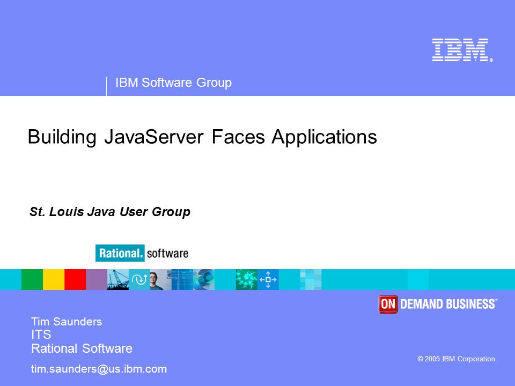Screen dimensions: 515x386
Task: Click the On Demand Business logo
Action: (438, 305)
